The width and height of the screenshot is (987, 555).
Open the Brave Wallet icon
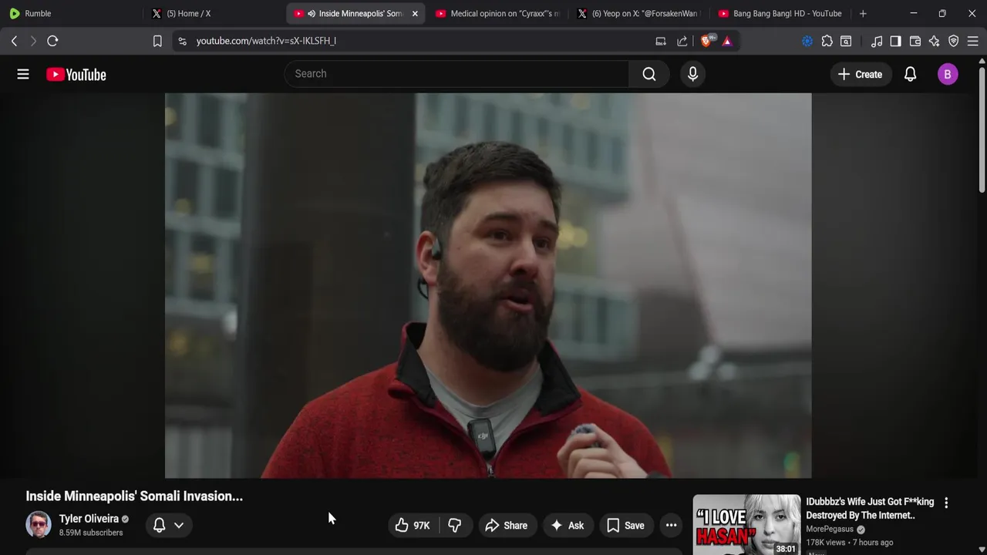[x=915, y=41]
